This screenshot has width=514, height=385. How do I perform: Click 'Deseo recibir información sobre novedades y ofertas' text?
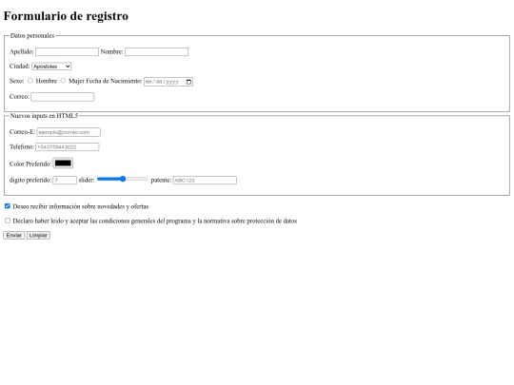point(81,206)
